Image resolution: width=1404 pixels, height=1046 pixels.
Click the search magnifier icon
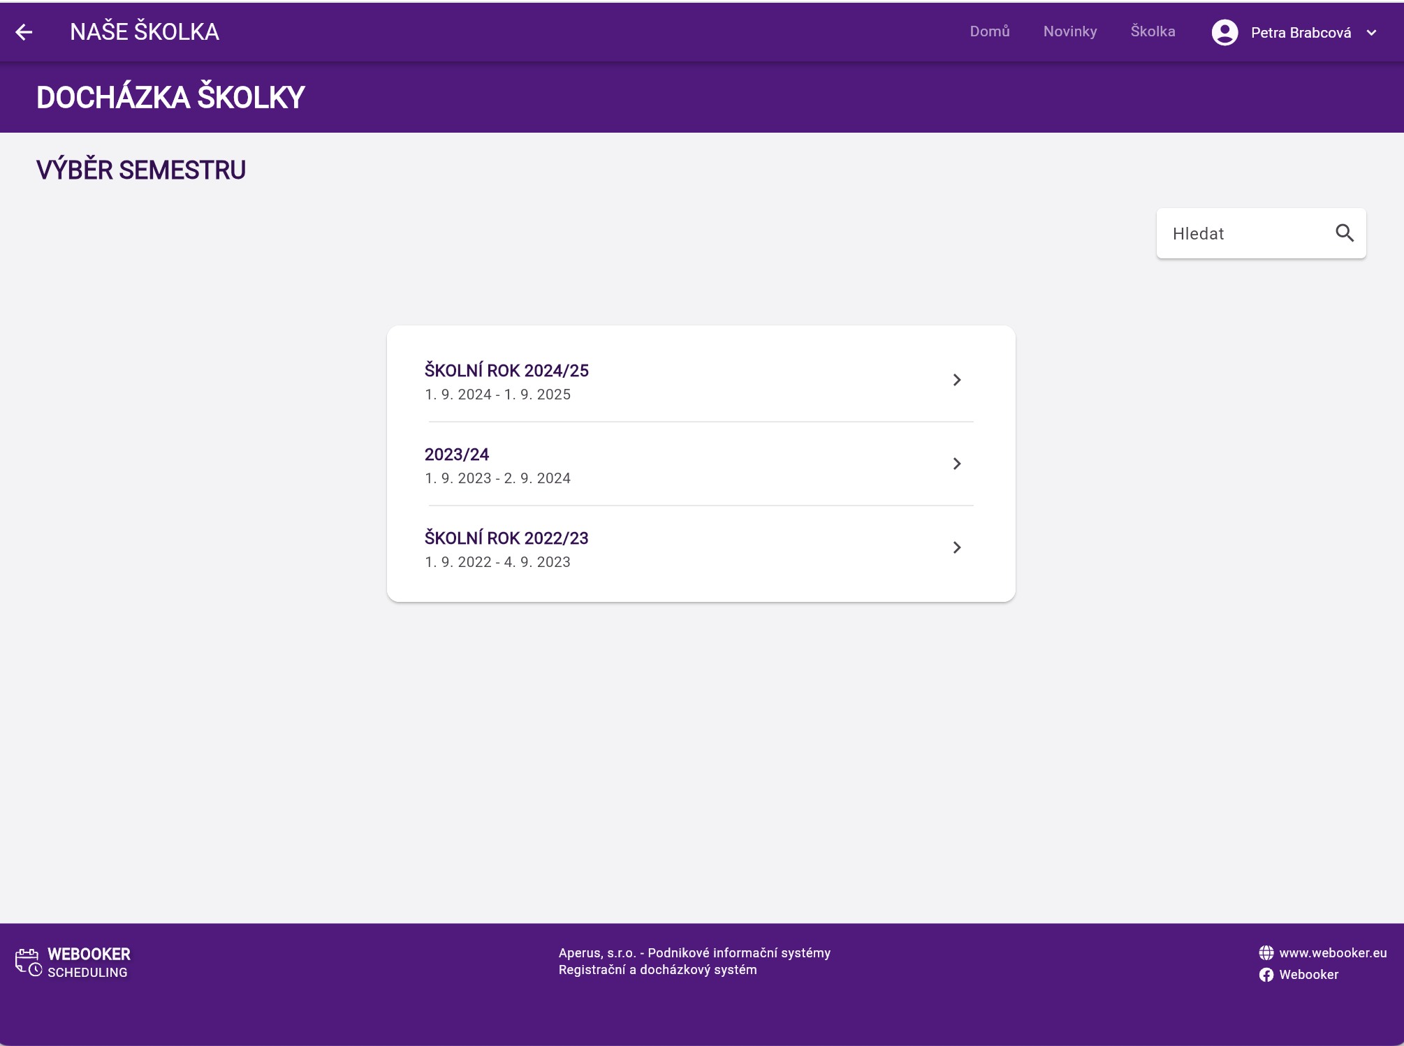1345,233
